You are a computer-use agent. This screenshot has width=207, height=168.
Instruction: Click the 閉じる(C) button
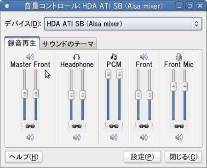click(x=184, y=157)
